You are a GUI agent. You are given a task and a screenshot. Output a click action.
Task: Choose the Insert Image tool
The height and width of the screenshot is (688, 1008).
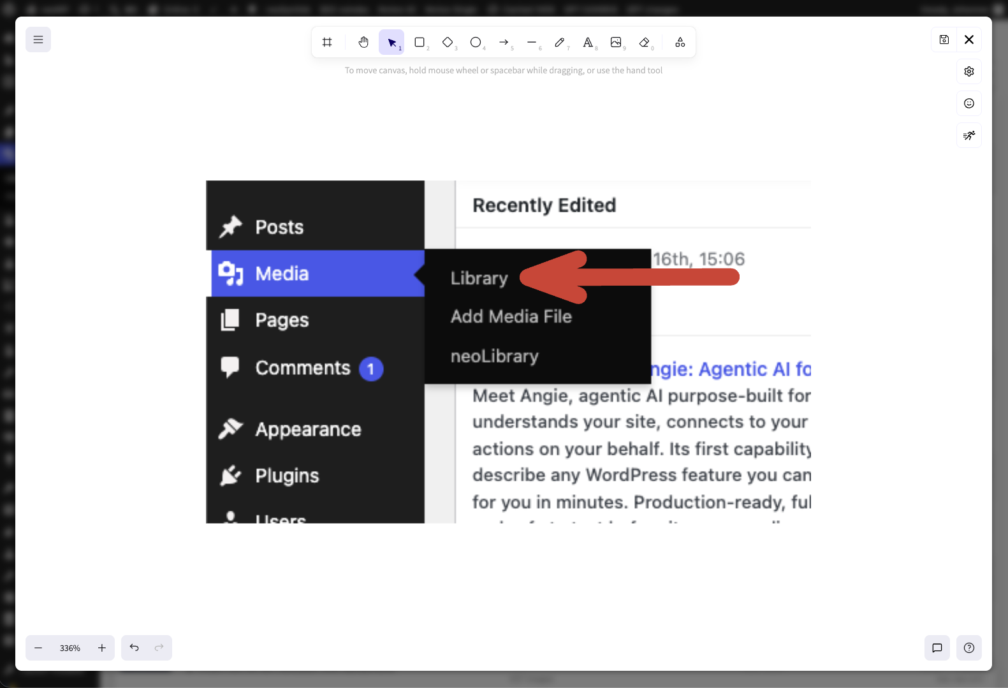coord(616,42)
